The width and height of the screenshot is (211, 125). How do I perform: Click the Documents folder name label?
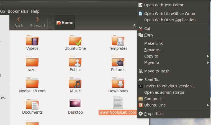tap(32, 112)
